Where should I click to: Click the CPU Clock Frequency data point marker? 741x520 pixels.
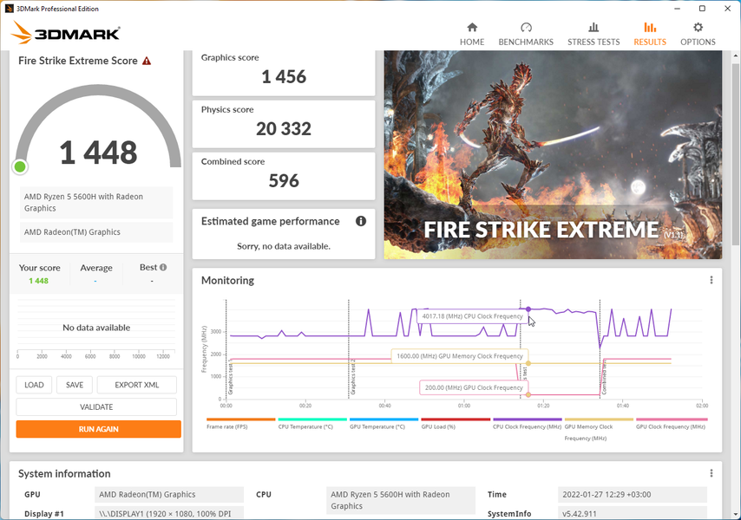pos(528,309)
